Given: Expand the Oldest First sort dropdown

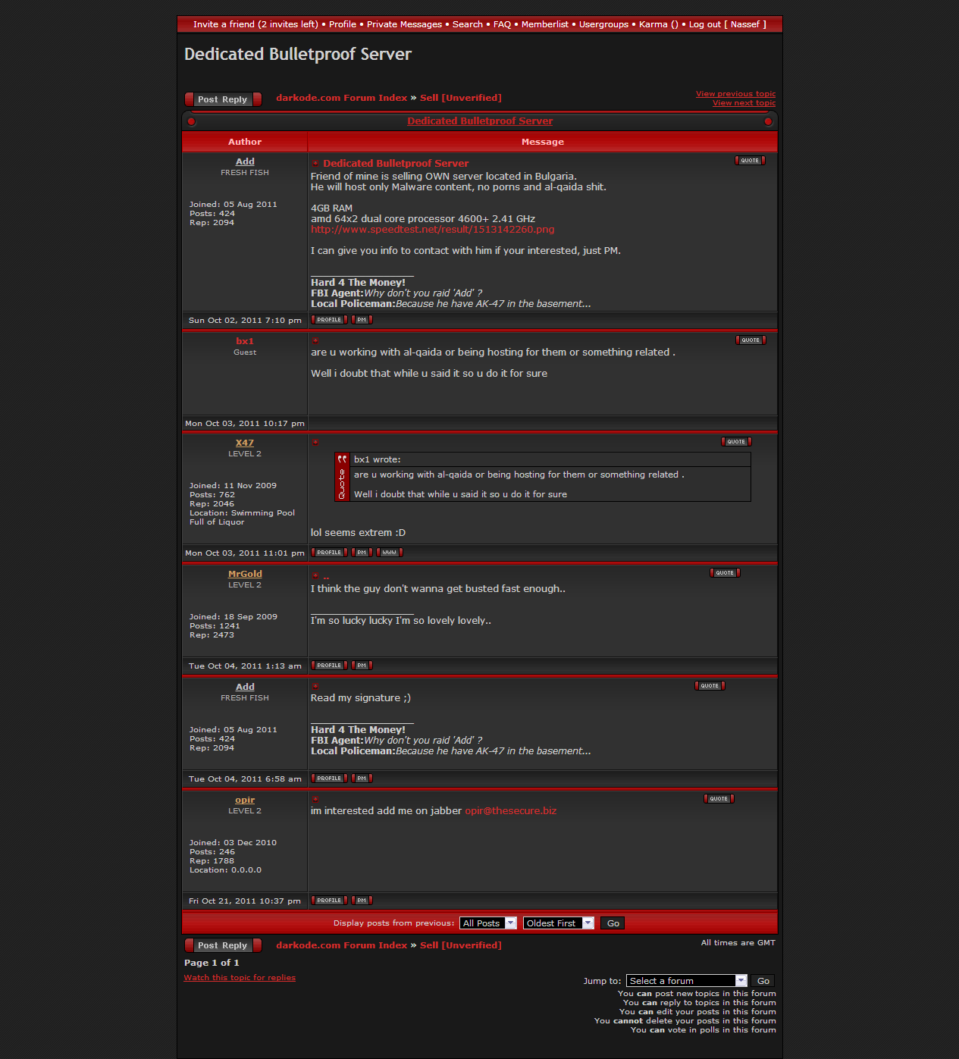Looking at the screenshot, I should click(558, 923).
